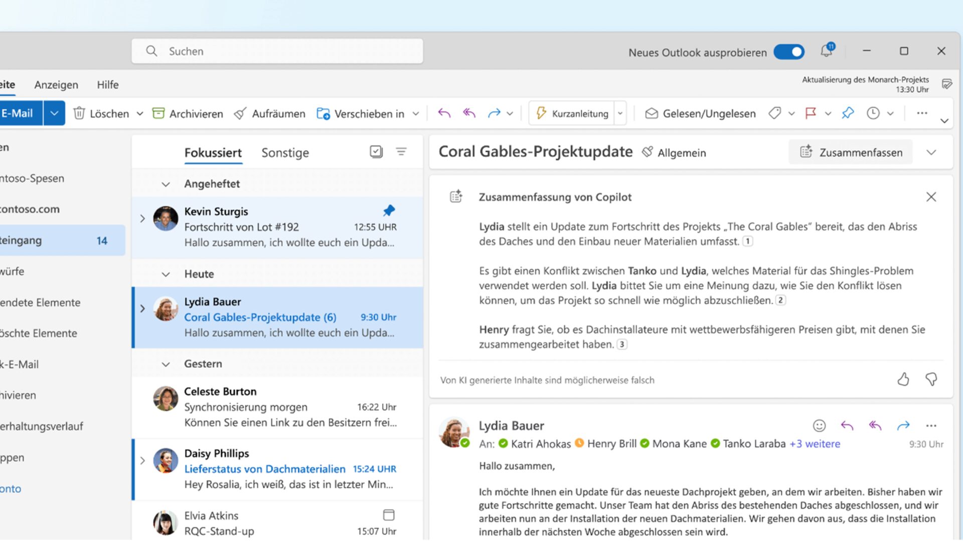Viewport: 963px width, 541px height.
Task: Open the Löschen dropdown arrow
Action: 140,114
